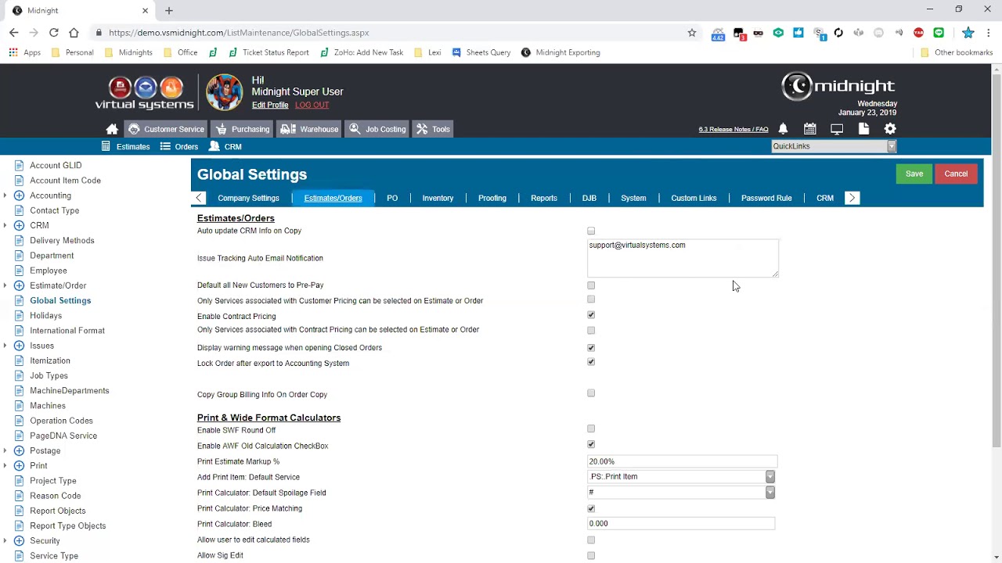Click the Print Calculator Bleed field
This screenshot has width=1002, height=563.
click(x=681, y=524)
